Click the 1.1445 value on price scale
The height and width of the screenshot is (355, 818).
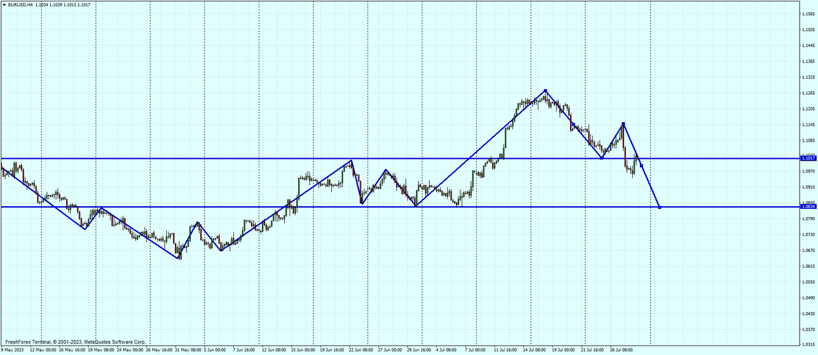[808, 46]
